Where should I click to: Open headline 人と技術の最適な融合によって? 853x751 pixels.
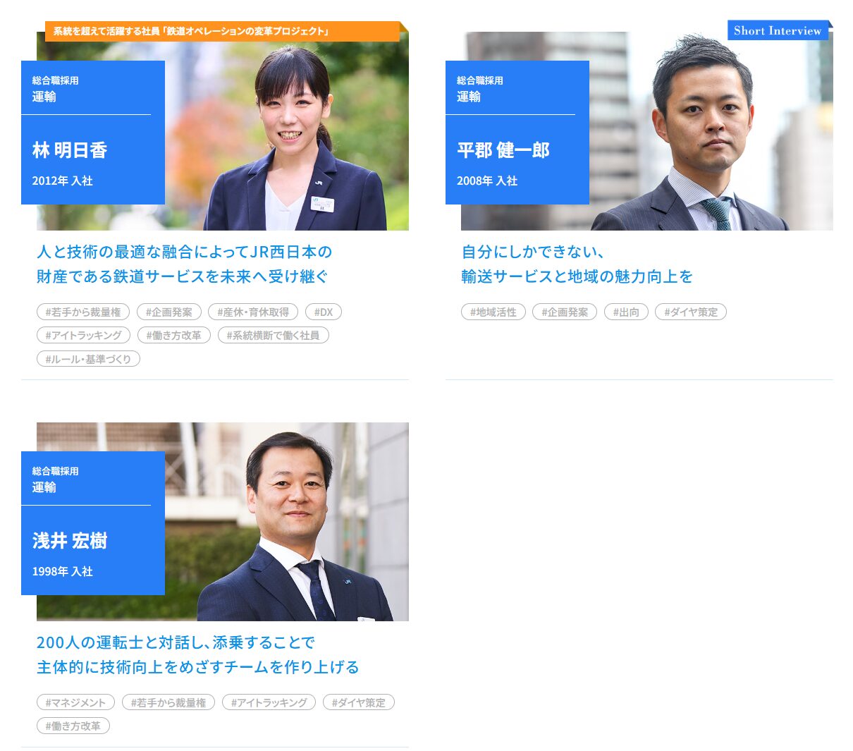pyautogui.click(x=184, y=264)
